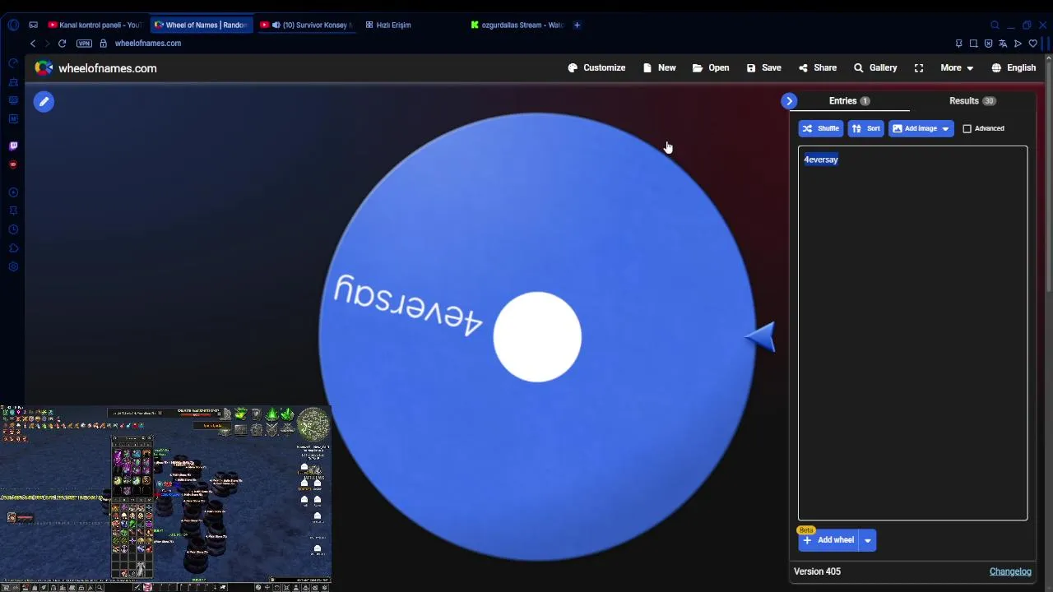Image resolution: width=1053 pixels, height=592 pixels.
Task: Open GX Control speedometer sidebar icon
Action: [x=13, y=63]
